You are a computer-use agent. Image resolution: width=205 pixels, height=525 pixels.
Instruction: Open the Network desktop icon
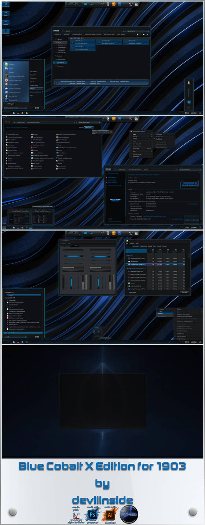tap(6, 22)
